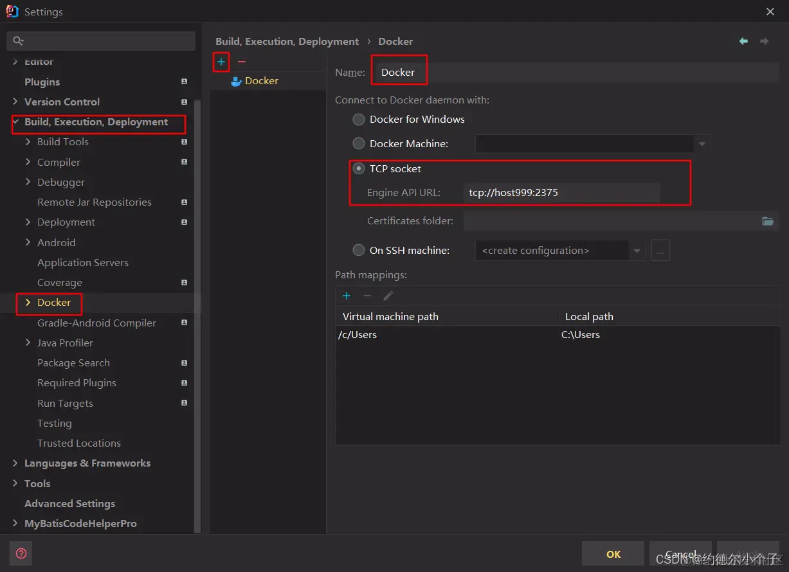
Task: Click OK button
Action: click(x=613, y=554)
